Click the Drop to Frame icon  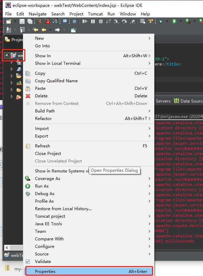pos(142,22)
